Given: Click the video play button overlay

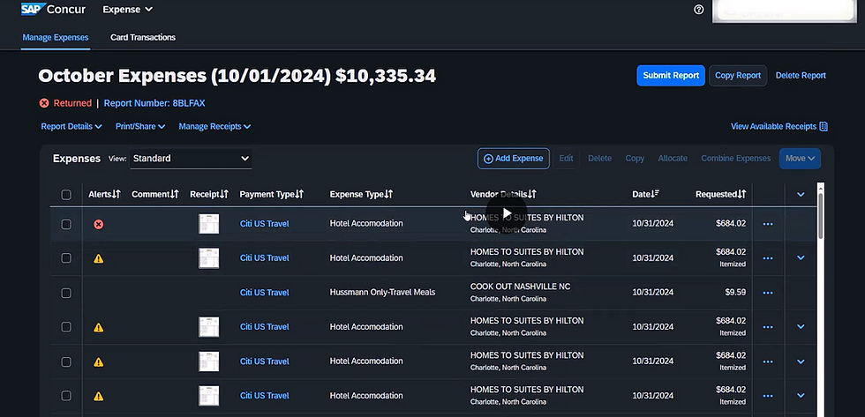Looking at the screenshot, I should [507, 213].
